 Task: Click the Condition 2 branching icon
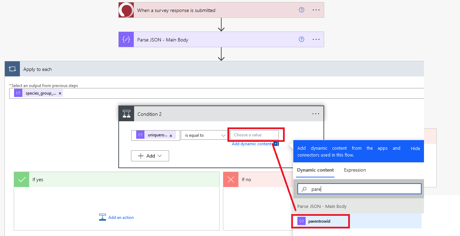[x=127, y=114]
